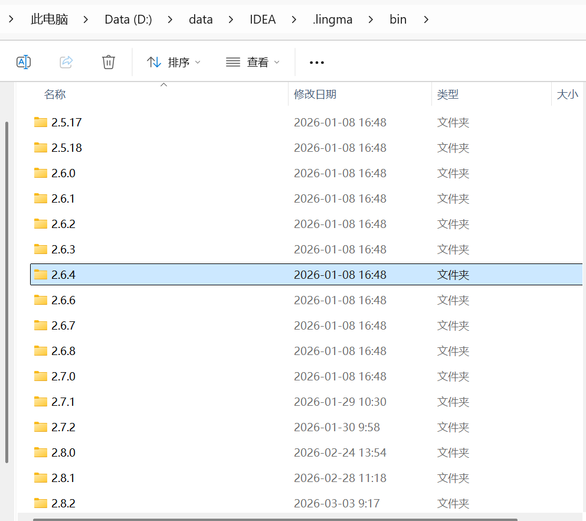This screenshot has height=521, width=586.
Task: Select the folder icon of 2.7.2
Action: pyautogui.click(x=40, y=427)
